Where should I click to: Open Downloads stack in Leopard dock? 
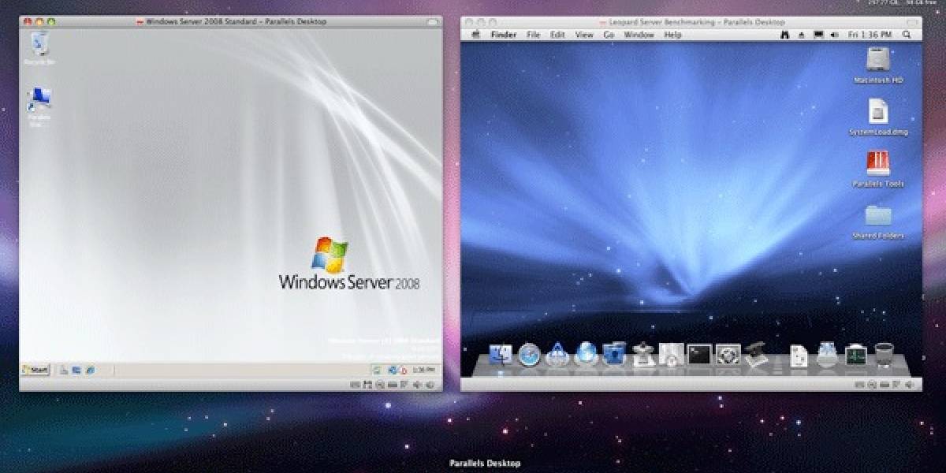coord(827,355)
